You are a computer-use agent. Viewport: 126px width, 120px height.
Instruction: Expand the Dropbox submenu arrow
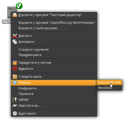click(x=95, y=83)
